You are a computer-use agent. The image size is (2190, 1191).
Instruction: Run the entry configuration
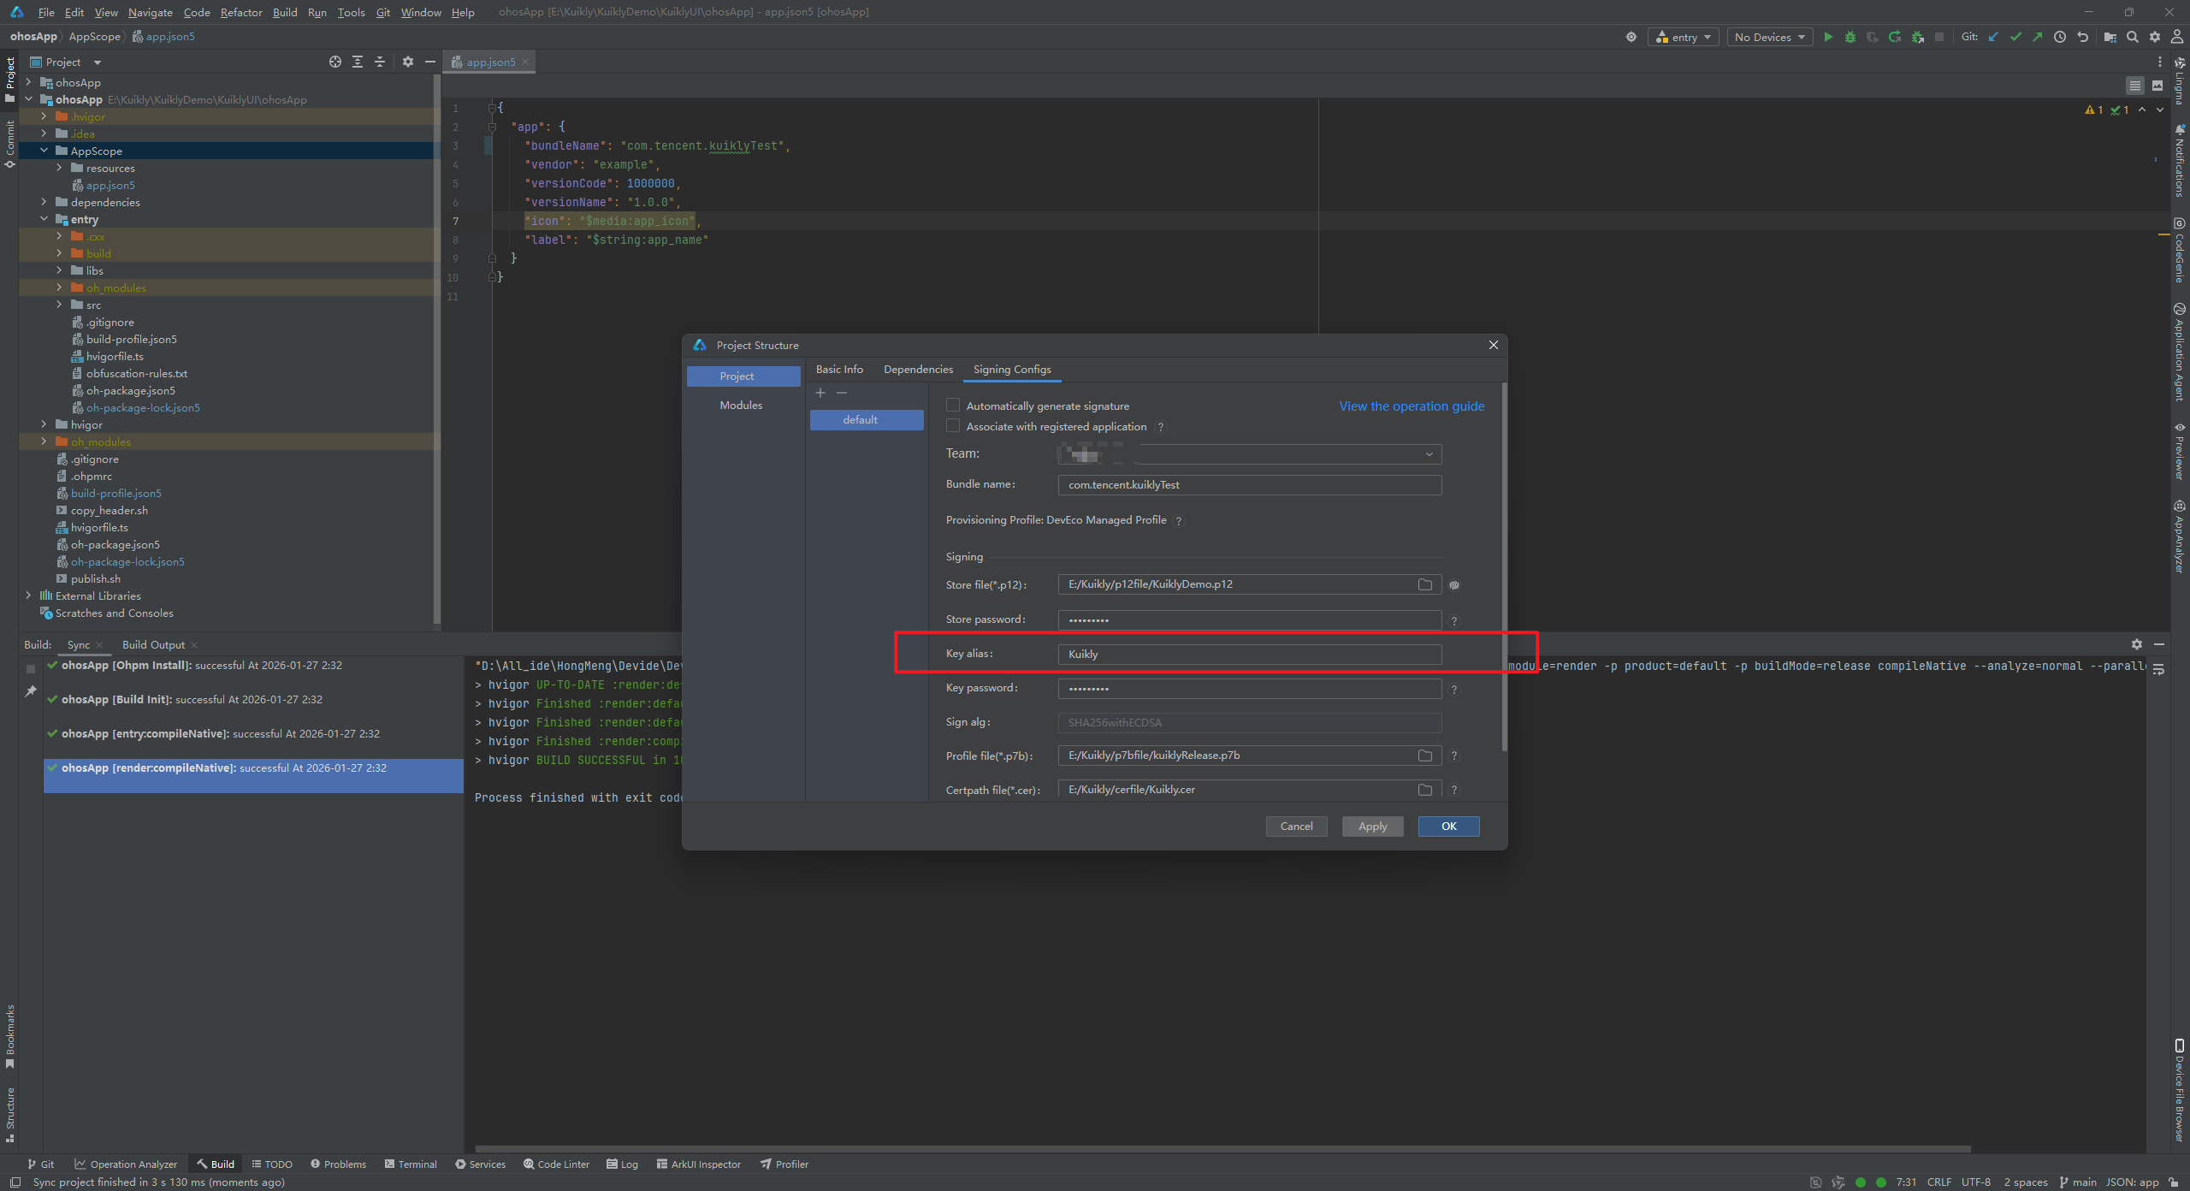[1828, 37]
